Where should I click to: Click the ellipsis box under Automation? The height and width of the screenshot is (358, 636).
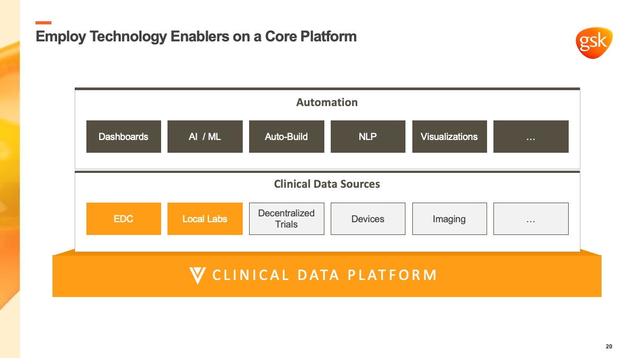click(x=531, y=137)
